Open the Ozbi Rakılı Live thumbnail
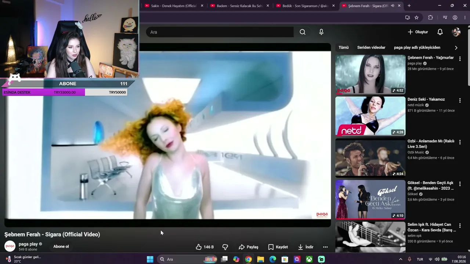 coord(370,158)
